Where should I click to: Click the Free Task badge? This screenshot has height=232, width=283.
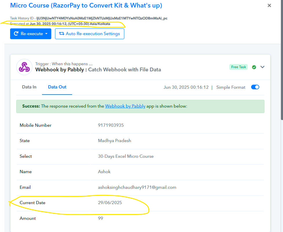pos(238,67)
